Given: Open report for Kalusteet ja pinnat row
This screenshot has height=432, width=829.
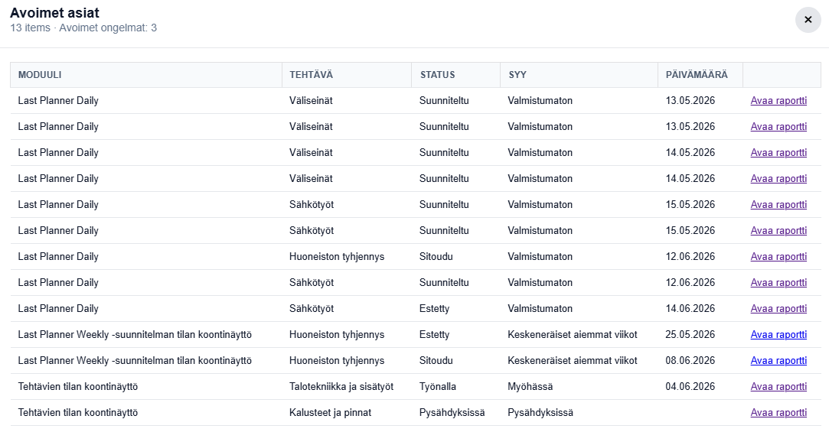Looking at the screenshot, I should click(778, 412).
